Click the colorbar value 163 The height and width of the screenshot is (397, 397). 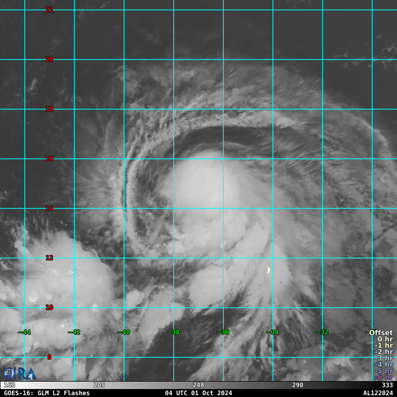[9, 385]
